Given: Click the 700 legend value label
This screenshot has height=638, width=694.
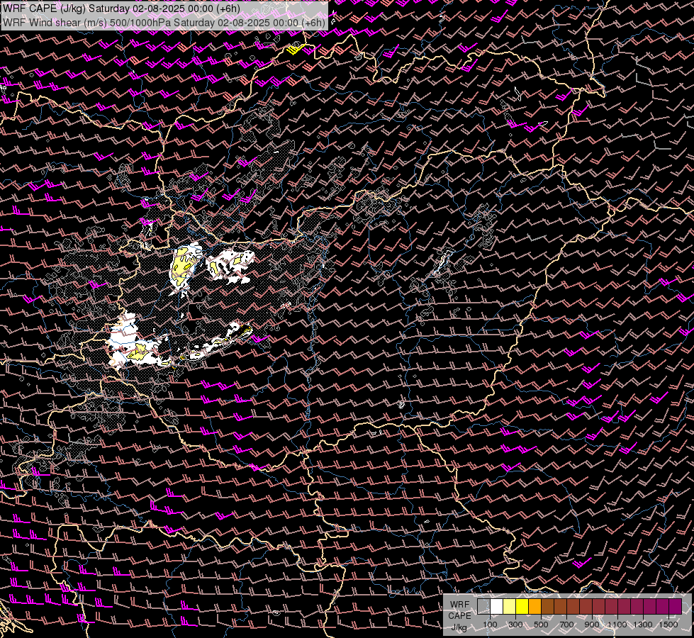Looking at the screenshot, I should 566,625.
